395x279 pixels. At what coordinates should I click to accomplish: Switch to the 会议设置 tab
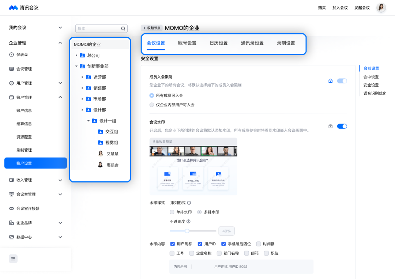tap(156, 43)
